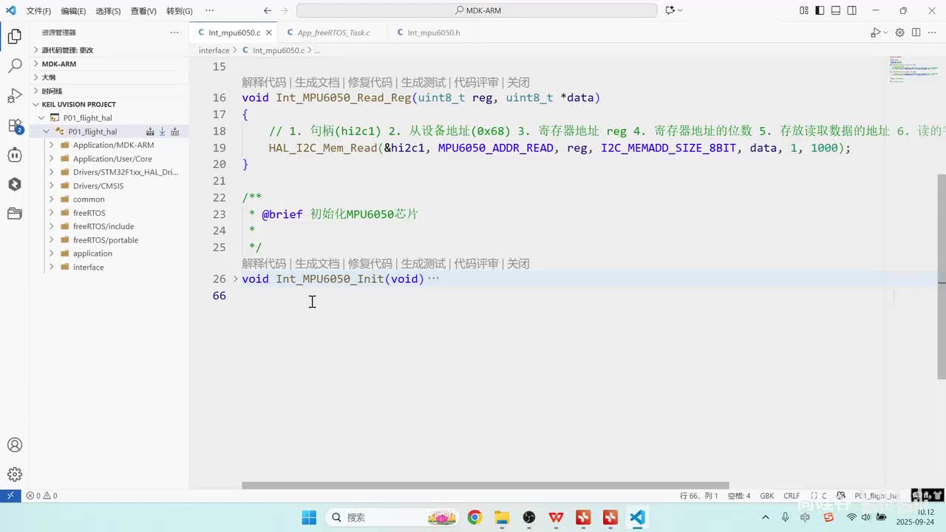Screen dimensions: 946x532
Task: Click GBK encoding in status bar
Action: pyautogui.click(x=766, y=496)
